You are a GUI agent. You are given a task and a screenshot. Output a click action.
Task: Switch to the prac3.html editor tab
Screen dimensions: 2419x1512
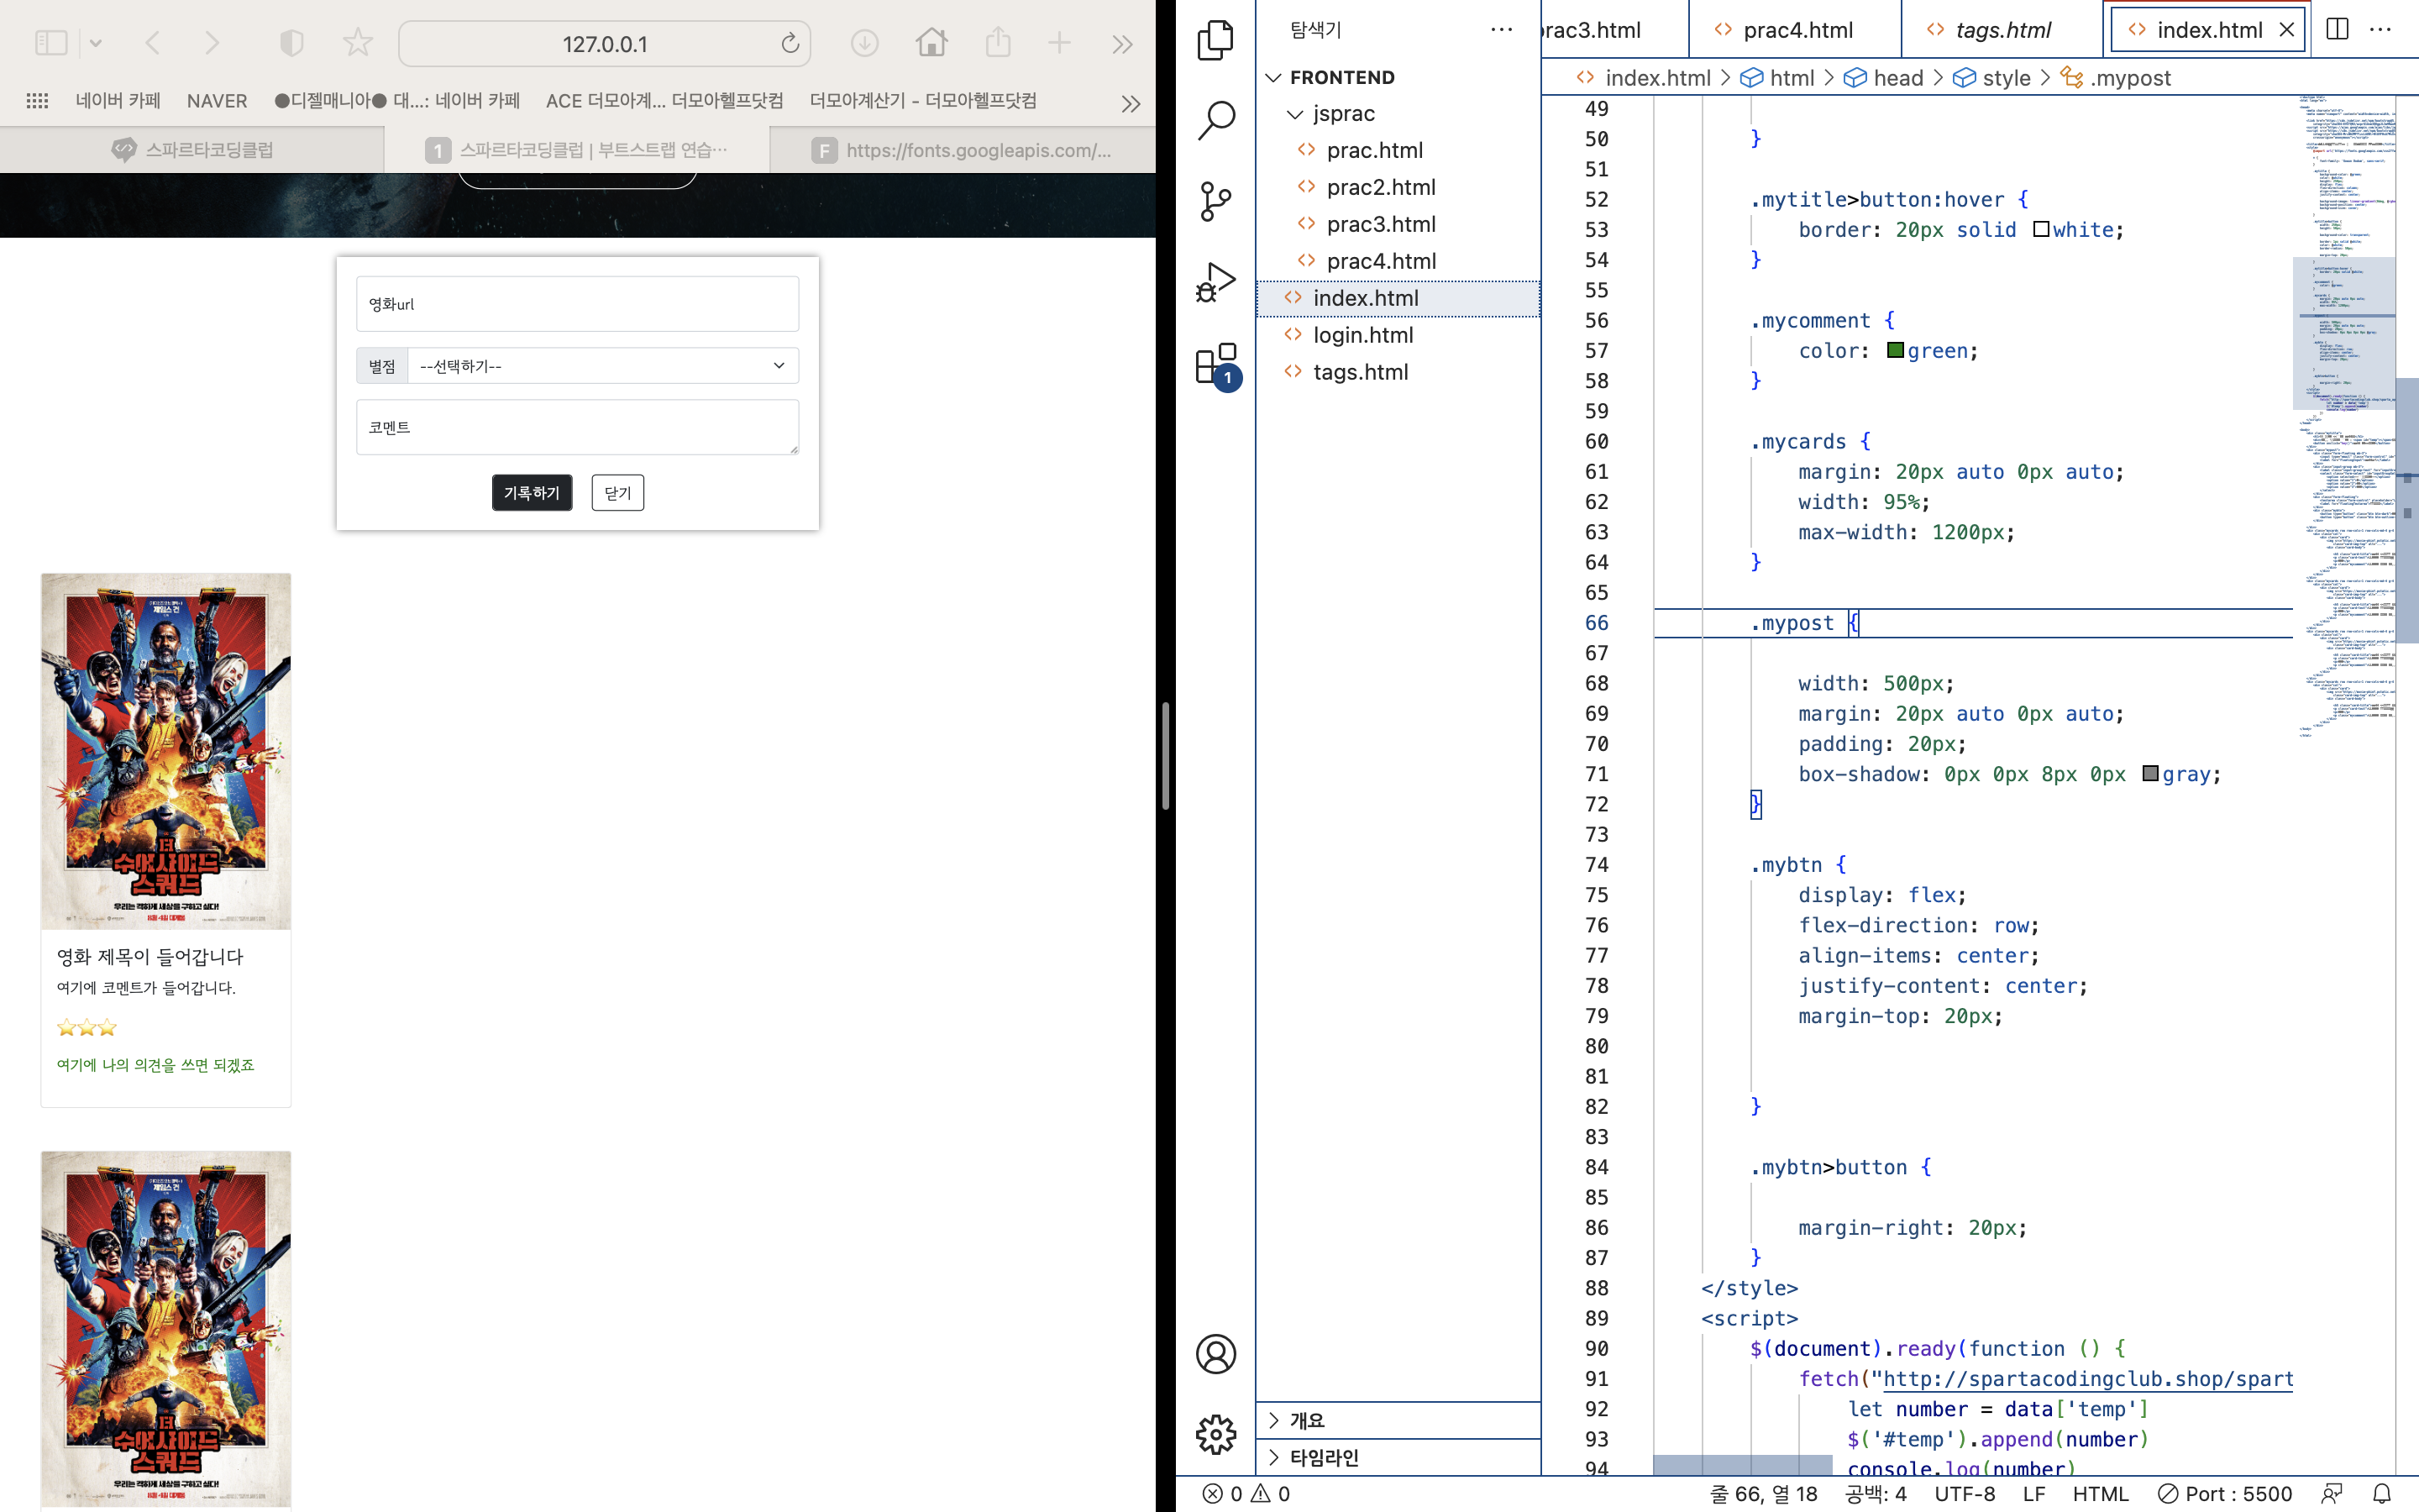(x=1614, y=30)
